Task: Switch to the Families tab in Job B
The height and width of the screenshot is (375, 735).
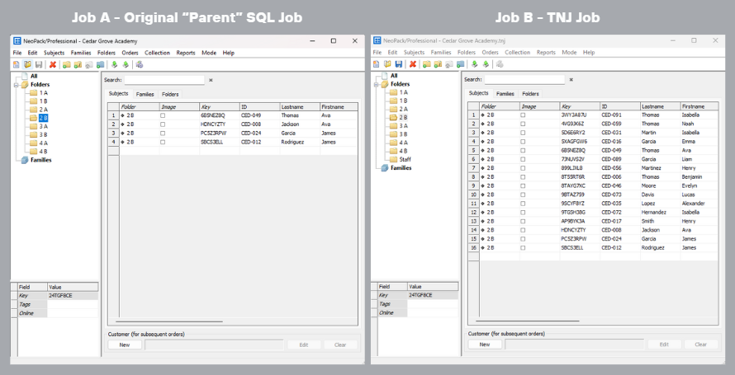Action: coord(505,94)
